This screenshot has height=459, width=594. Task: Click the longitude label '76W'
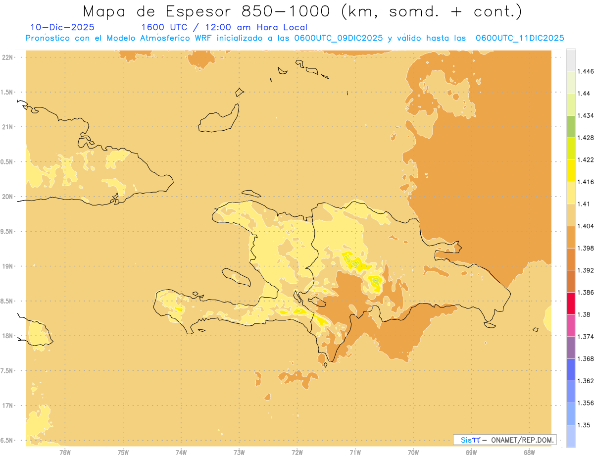coord(65,452)
